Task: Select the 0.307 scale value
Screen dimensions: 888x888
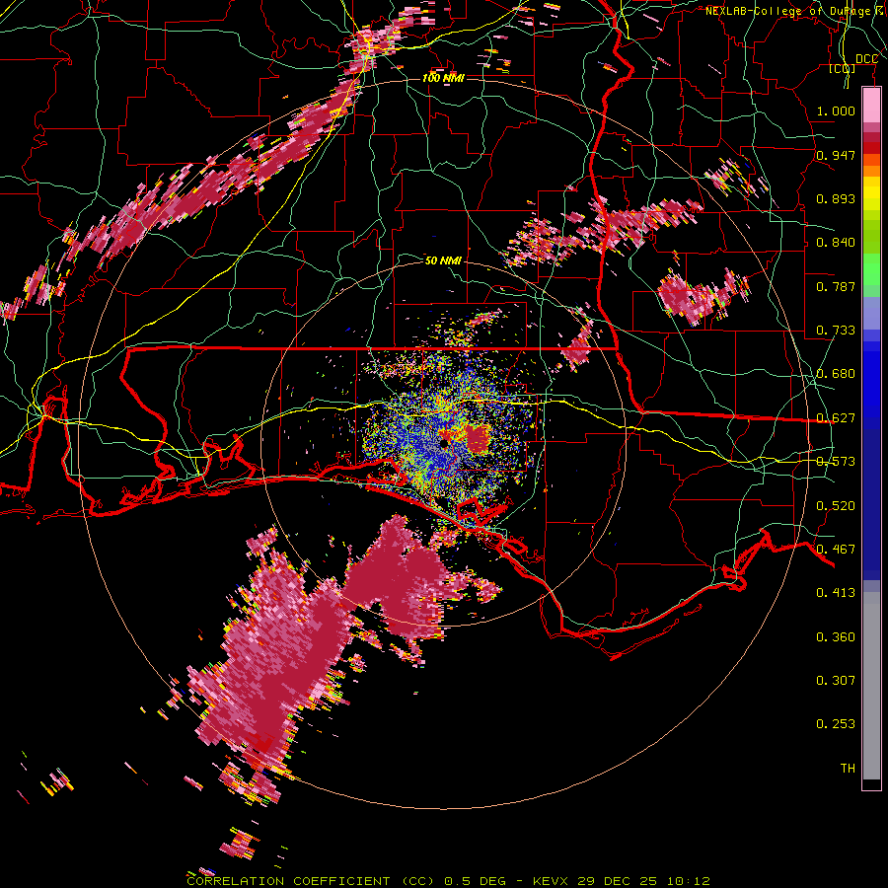Action: pyautogui.click(x=836, y=681)
